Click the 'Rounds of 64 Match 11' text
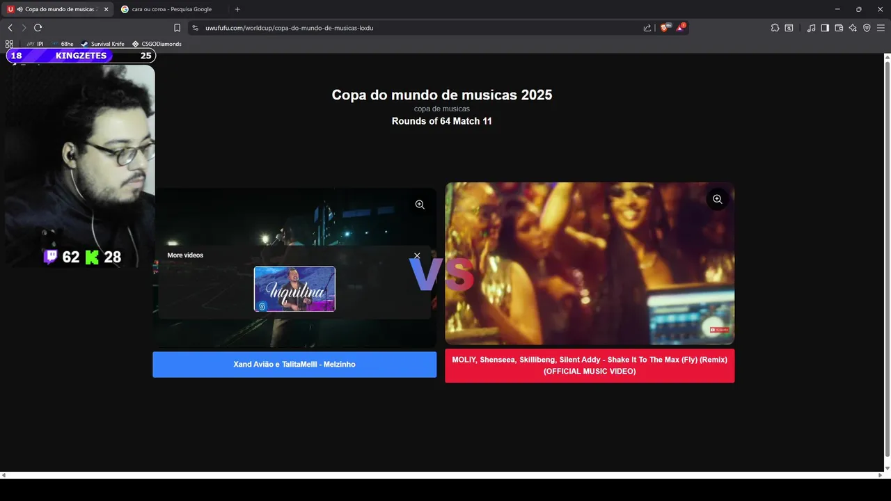The image size is (891, 501). coord(442,121)
